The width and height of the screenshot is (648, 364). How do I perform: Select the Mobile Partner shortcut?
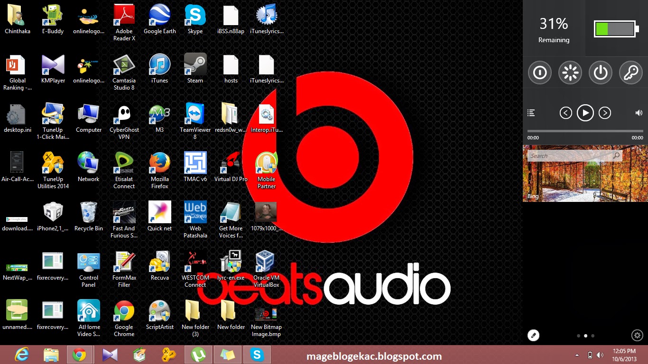coord(266,170)
